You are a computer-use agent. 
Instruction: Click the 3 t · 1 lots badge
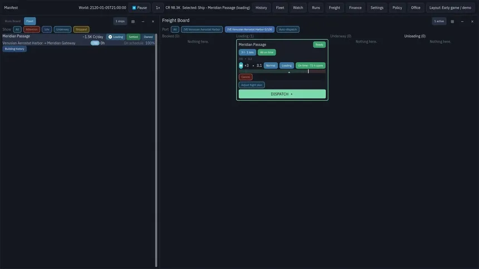(247, 52)
